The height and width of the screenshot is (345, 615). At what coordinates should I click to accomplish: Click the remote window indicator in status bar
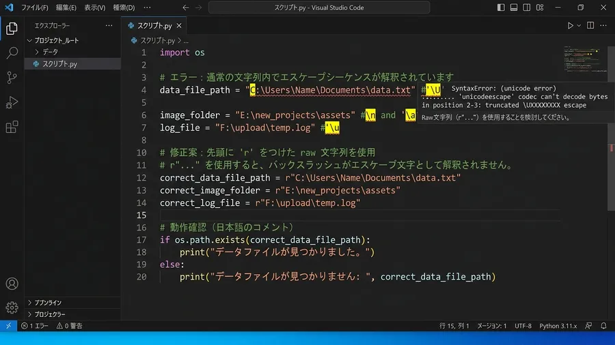tap(8, 326)
